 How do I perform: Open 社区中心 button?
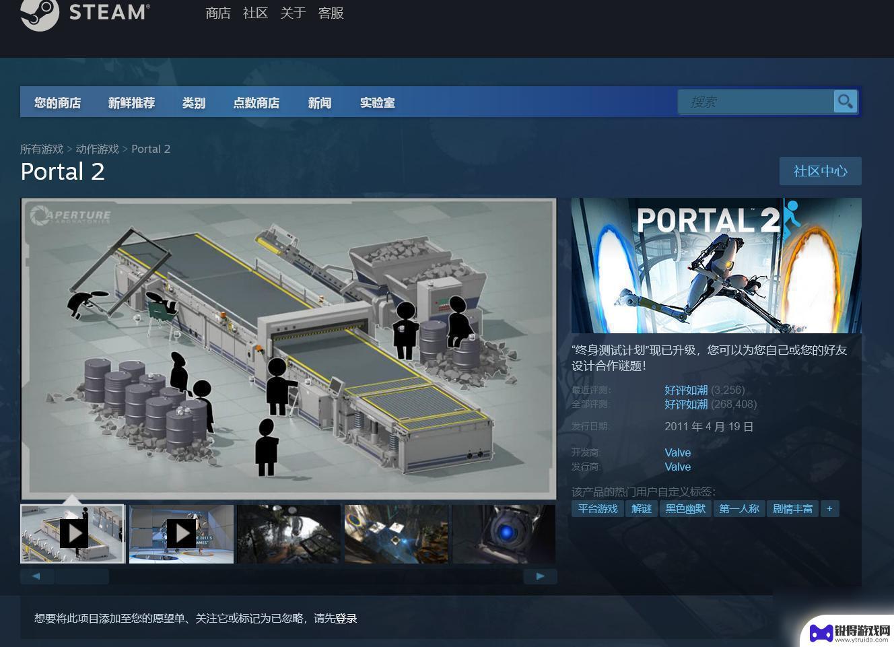[x=820, y=171]
